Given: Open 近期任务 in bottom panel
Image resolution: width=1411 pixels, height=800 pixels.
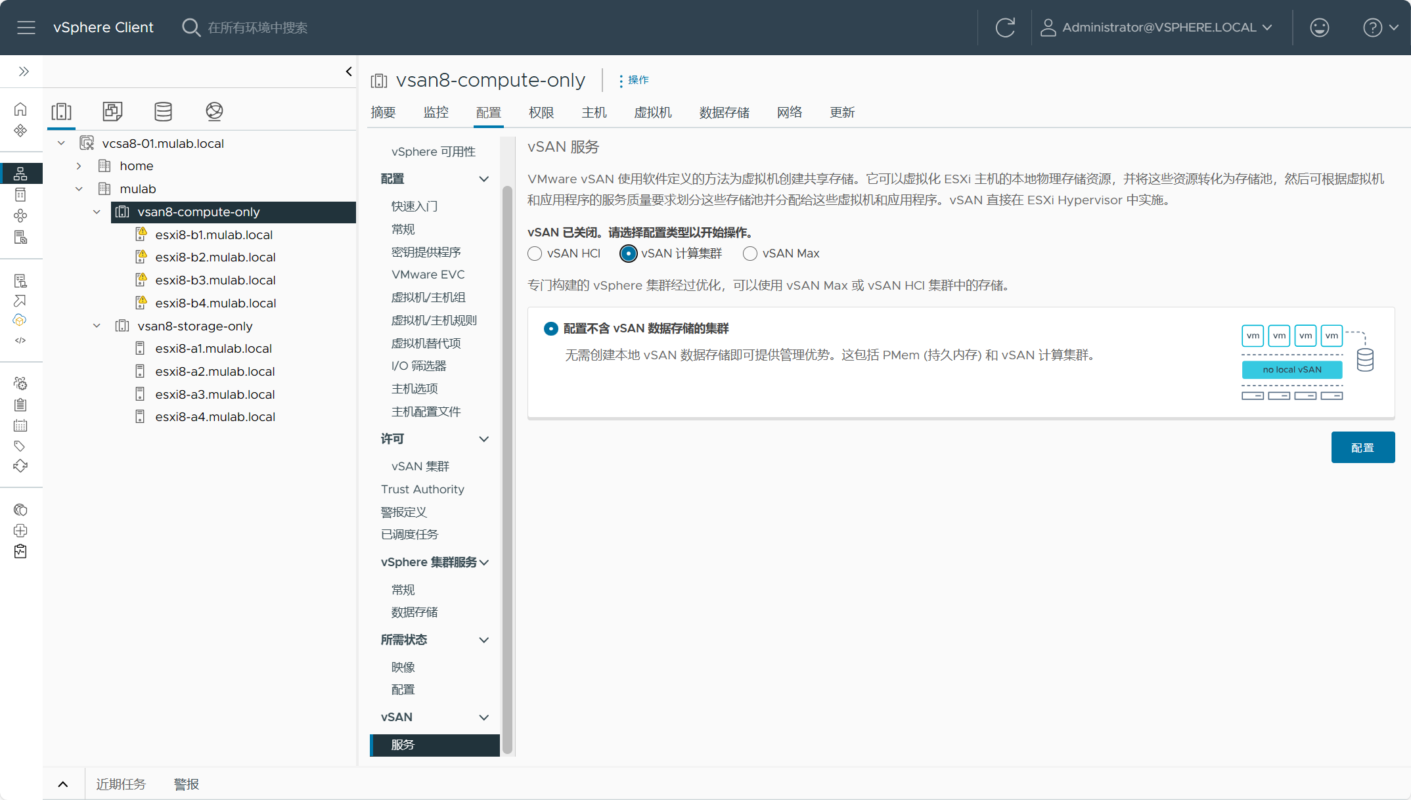Looking at the screenshot, I should click(x=121, y=784).
